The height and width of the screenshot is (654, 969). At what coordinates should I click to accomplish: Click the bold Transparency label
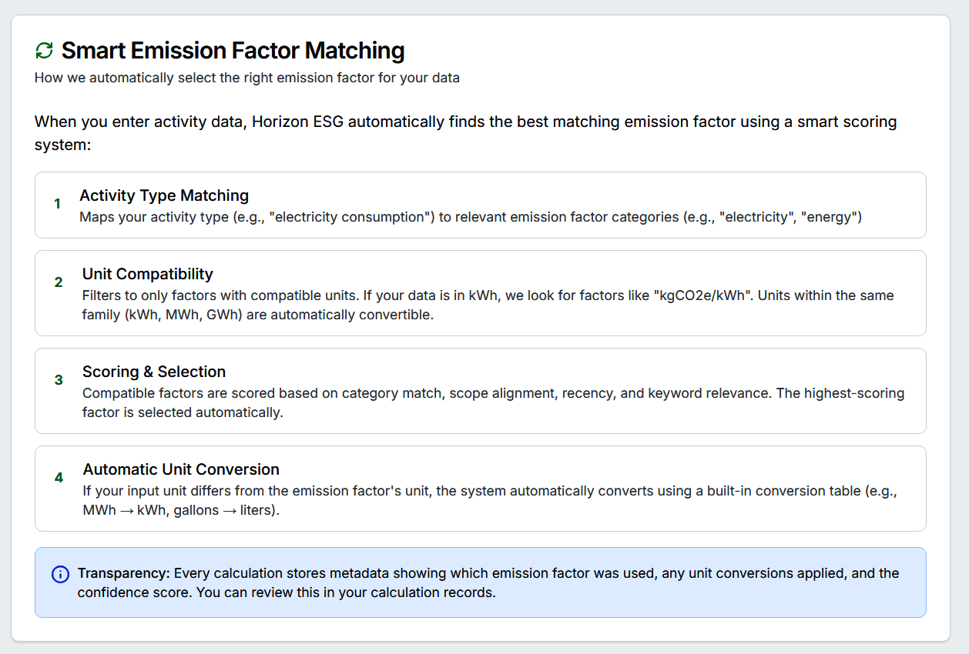click(124, 573)
